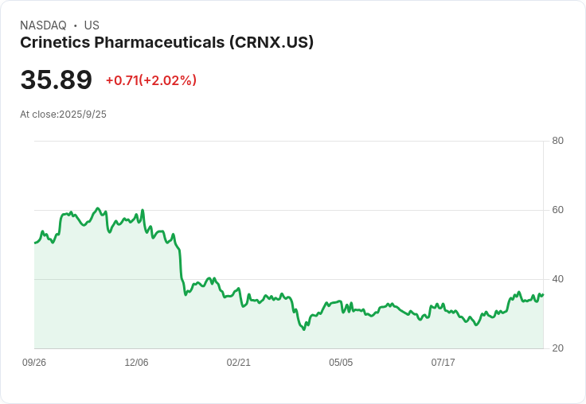Click the starting point of the price line
Image resolution: width=586 pixels, height=404 pixels.
35,243
